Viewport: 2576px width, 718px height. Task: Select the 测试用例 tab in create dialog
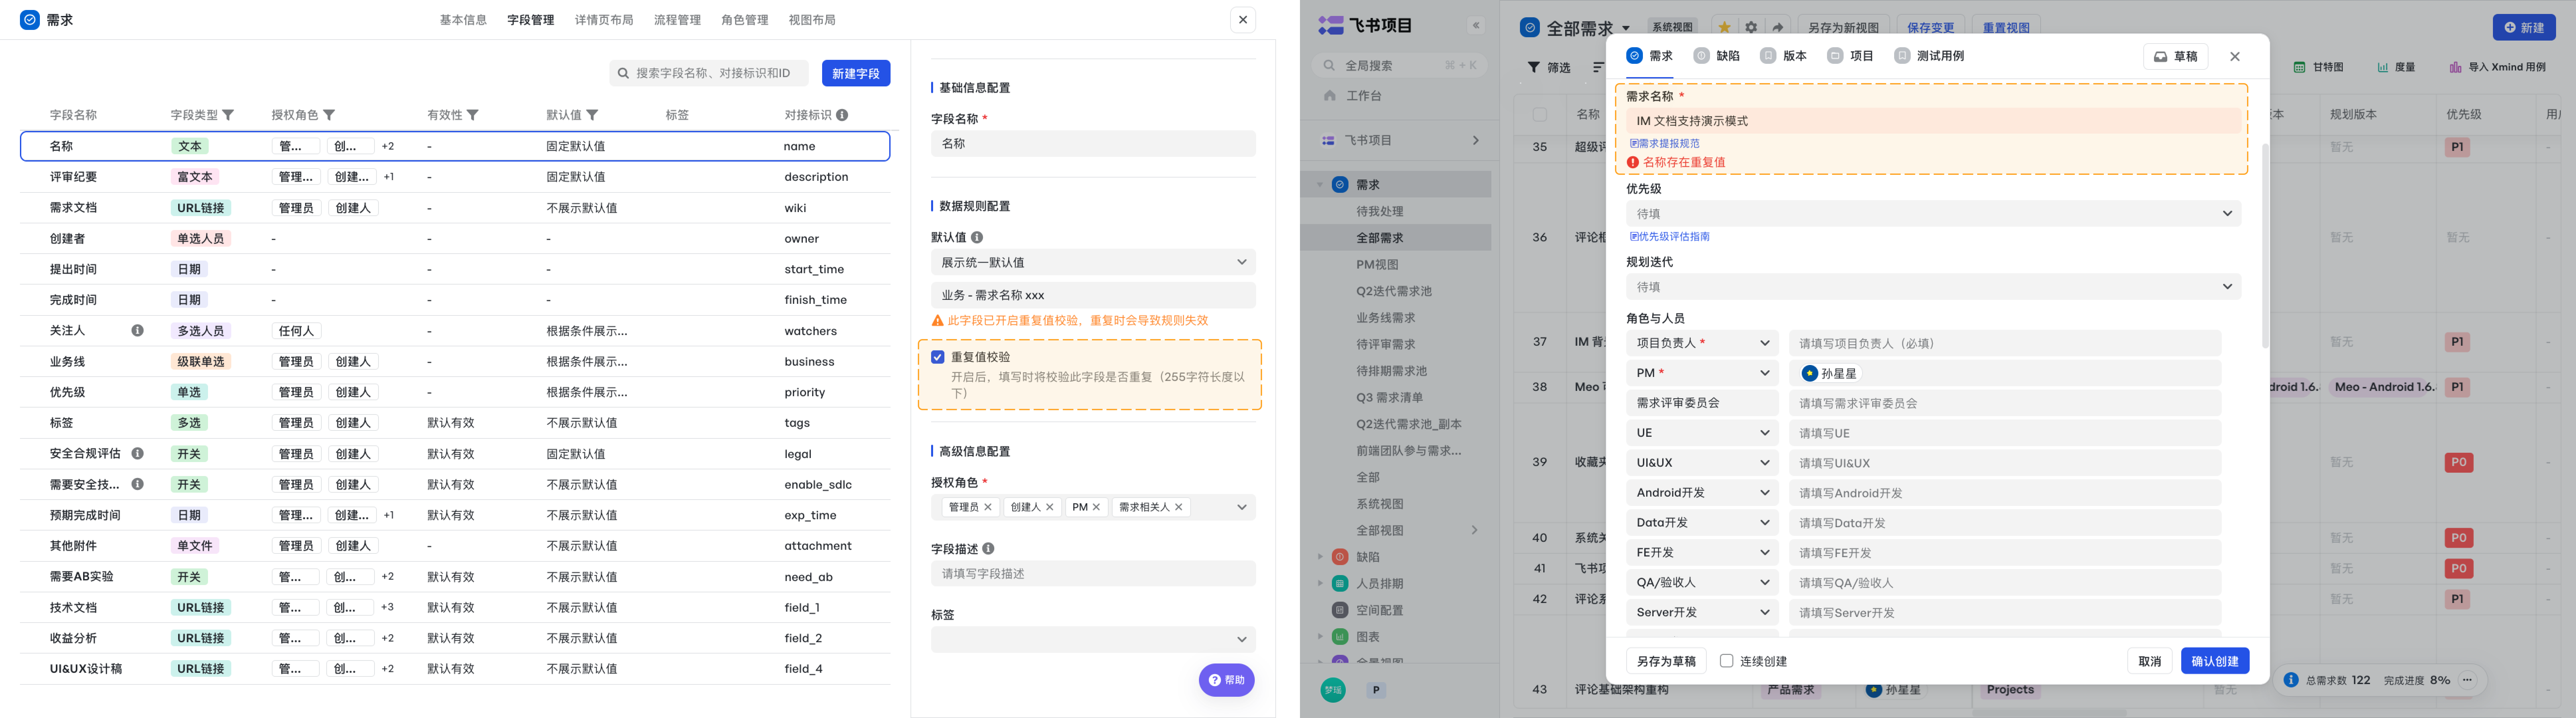coord(1929,56)
